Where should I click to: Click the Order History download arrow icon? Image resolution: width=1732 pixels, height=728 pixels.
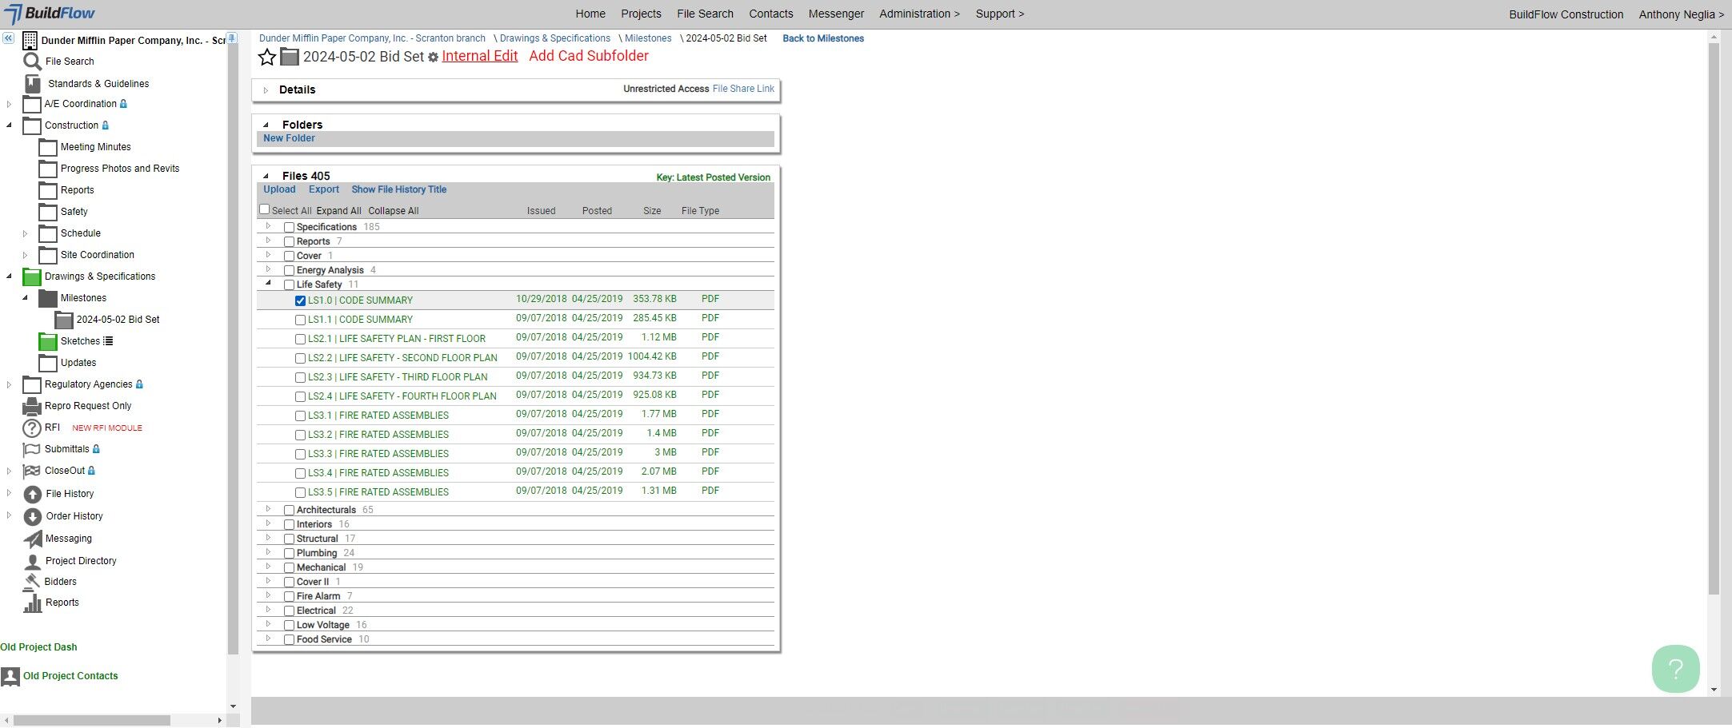pyautogui.click(x=33, y=517)
